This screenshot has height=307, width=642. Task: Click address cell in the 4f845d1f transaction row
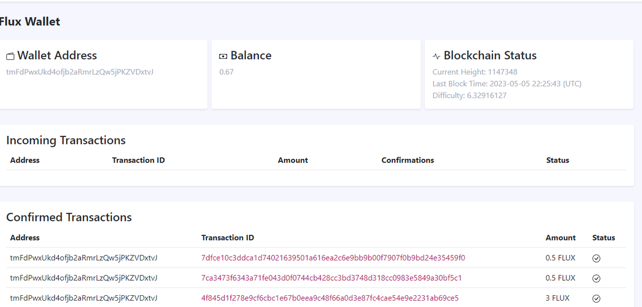pyautogui.click(x=83, y=298)
